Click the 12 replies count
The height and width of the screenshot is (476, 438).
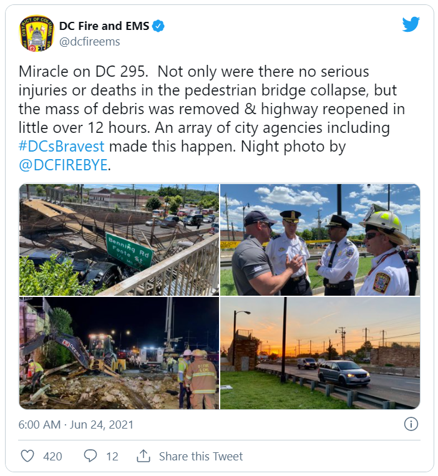click(112, 456)
